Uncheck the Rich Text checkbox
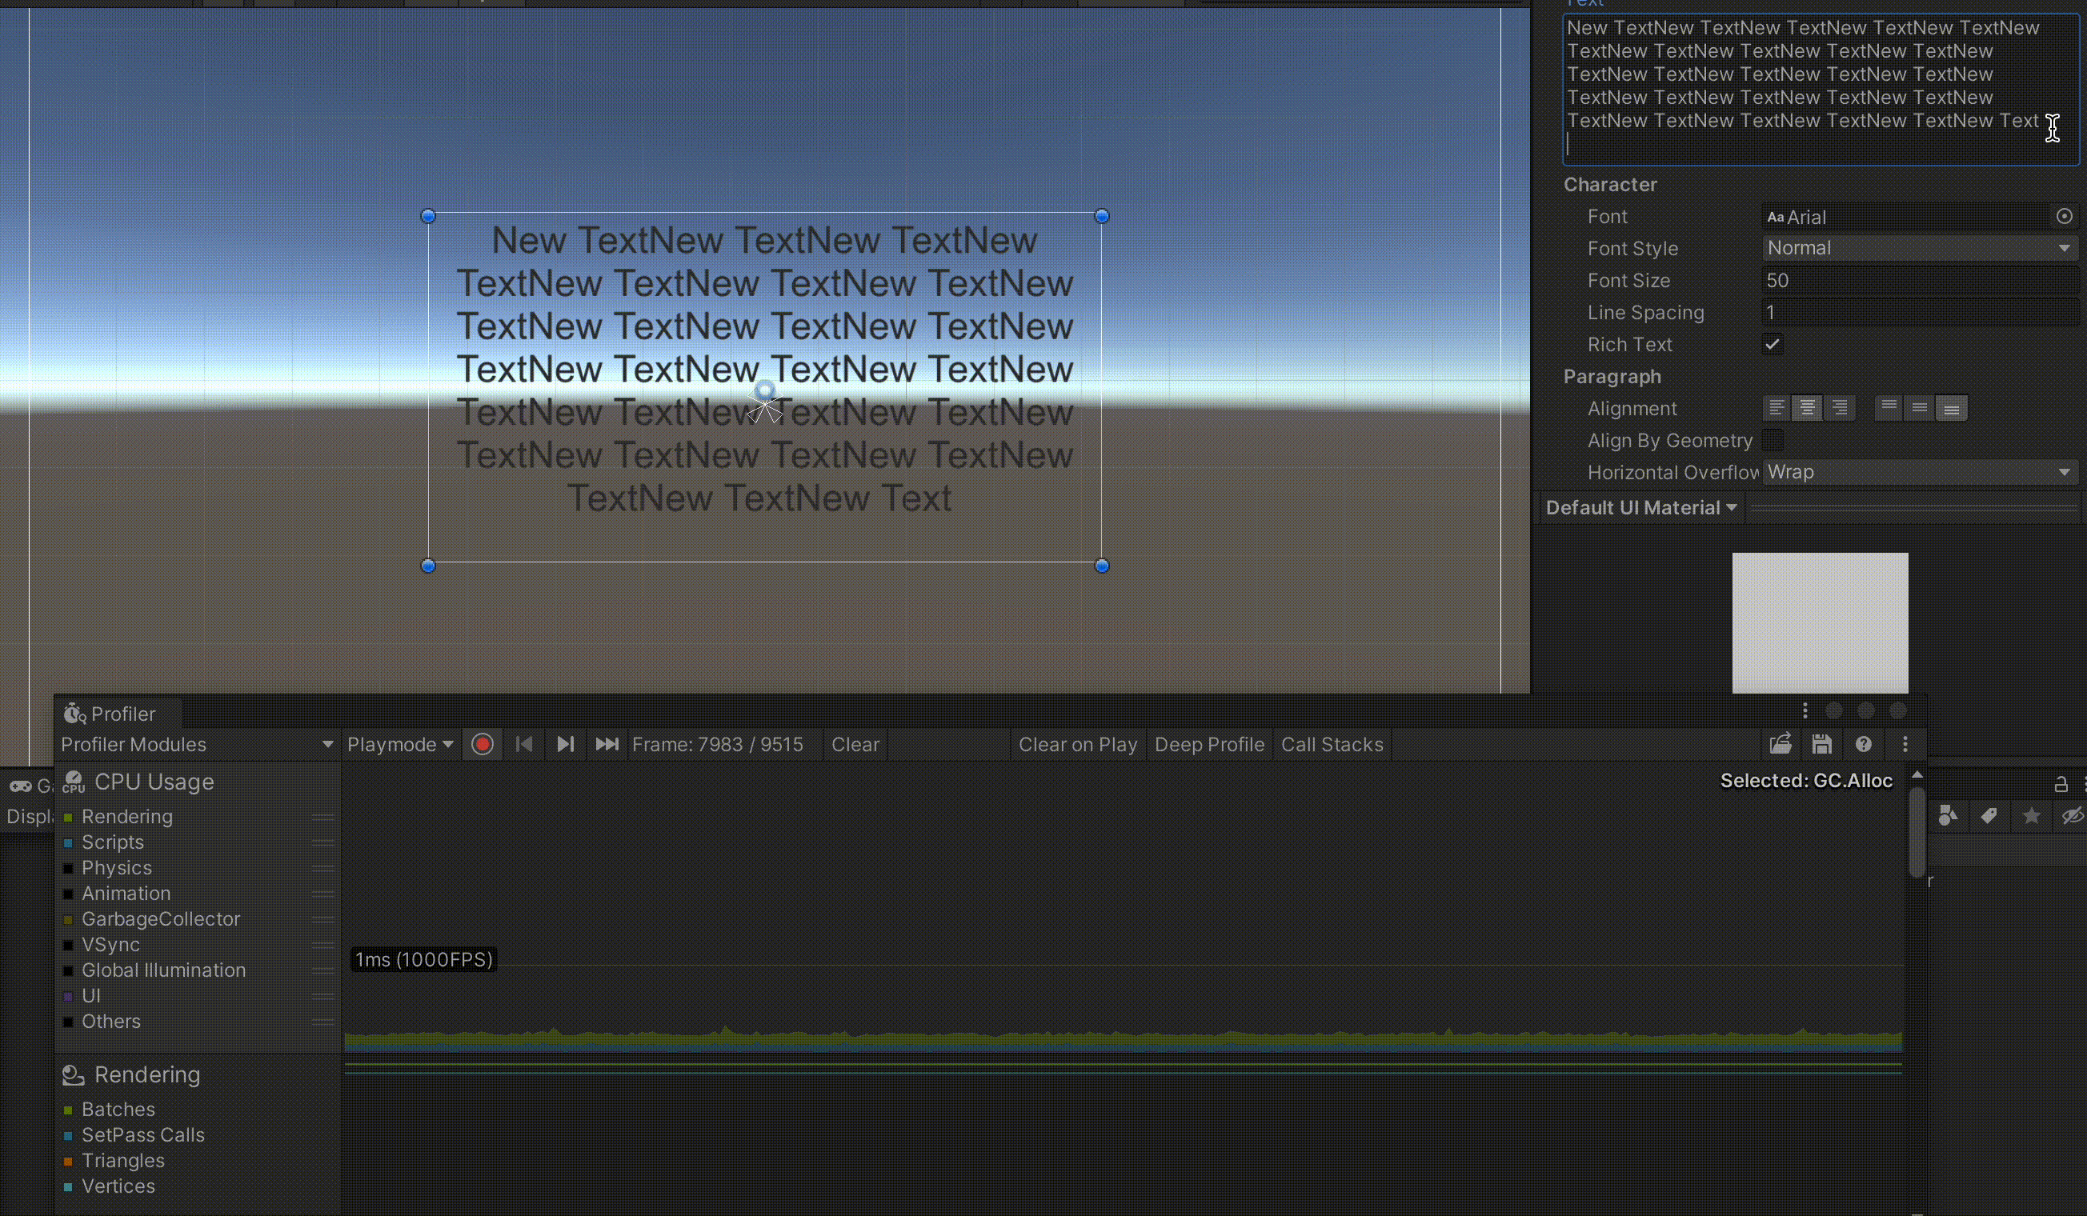This screenshot has width=2087, height=1216. tap(1773, 344)
